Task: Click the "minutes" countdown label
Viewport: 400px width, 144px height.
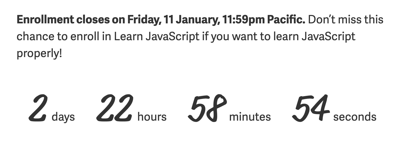Action: coord(250,117)
